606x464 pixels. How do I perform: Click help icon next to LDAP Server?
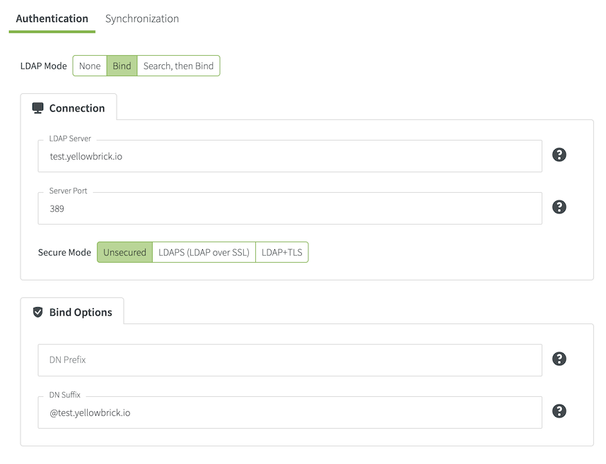point(559,155)
